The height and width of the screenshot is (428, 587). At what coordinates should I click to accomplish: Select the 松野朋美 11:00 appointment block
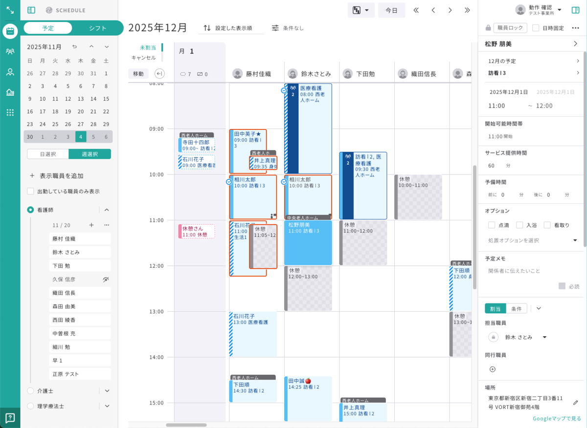(308, 242)
